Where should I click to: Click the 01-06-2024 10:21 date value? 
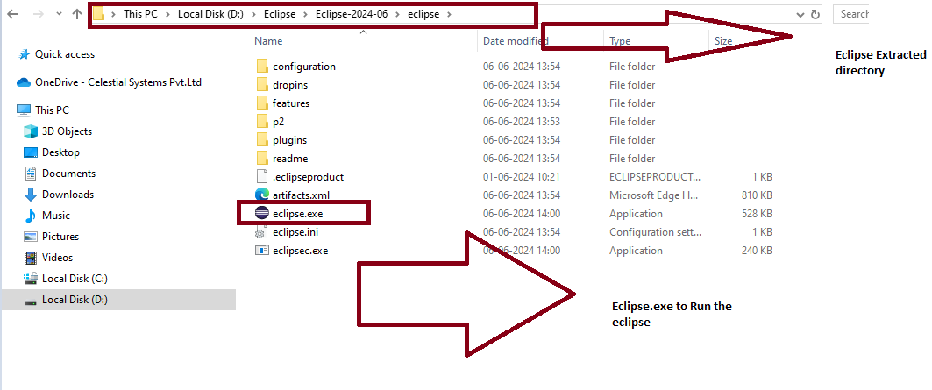522,176
